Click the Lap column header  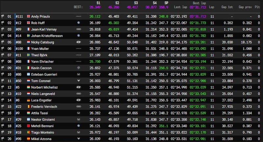[211, 7]
